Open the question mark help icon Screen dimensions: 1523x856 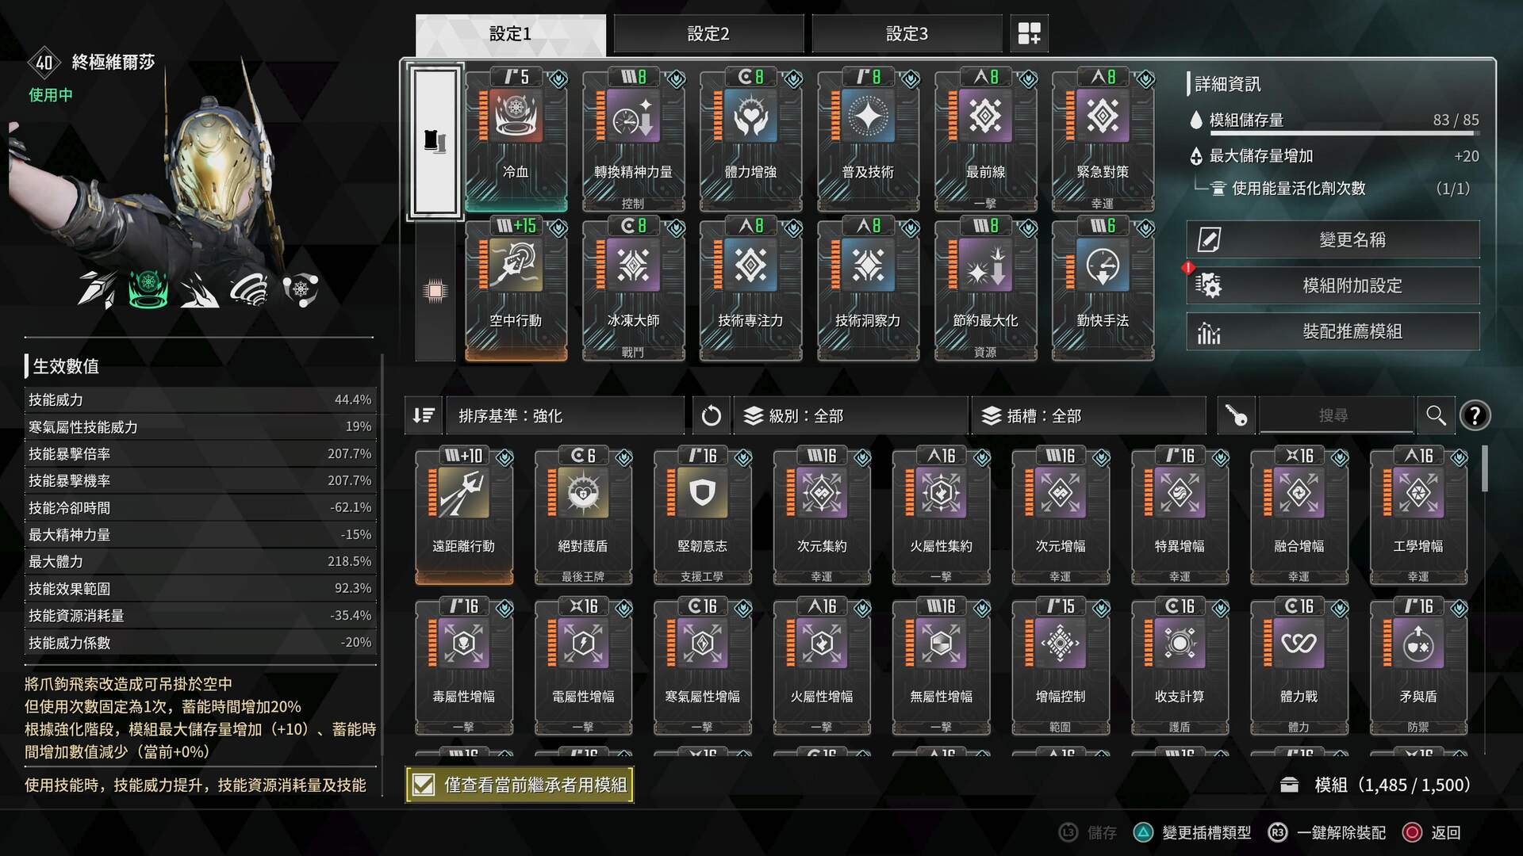1475,415
